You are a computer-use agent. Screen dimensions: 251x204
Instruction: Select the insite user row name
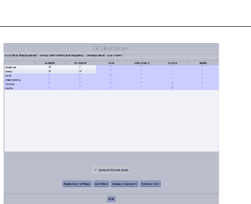(9, 88)
